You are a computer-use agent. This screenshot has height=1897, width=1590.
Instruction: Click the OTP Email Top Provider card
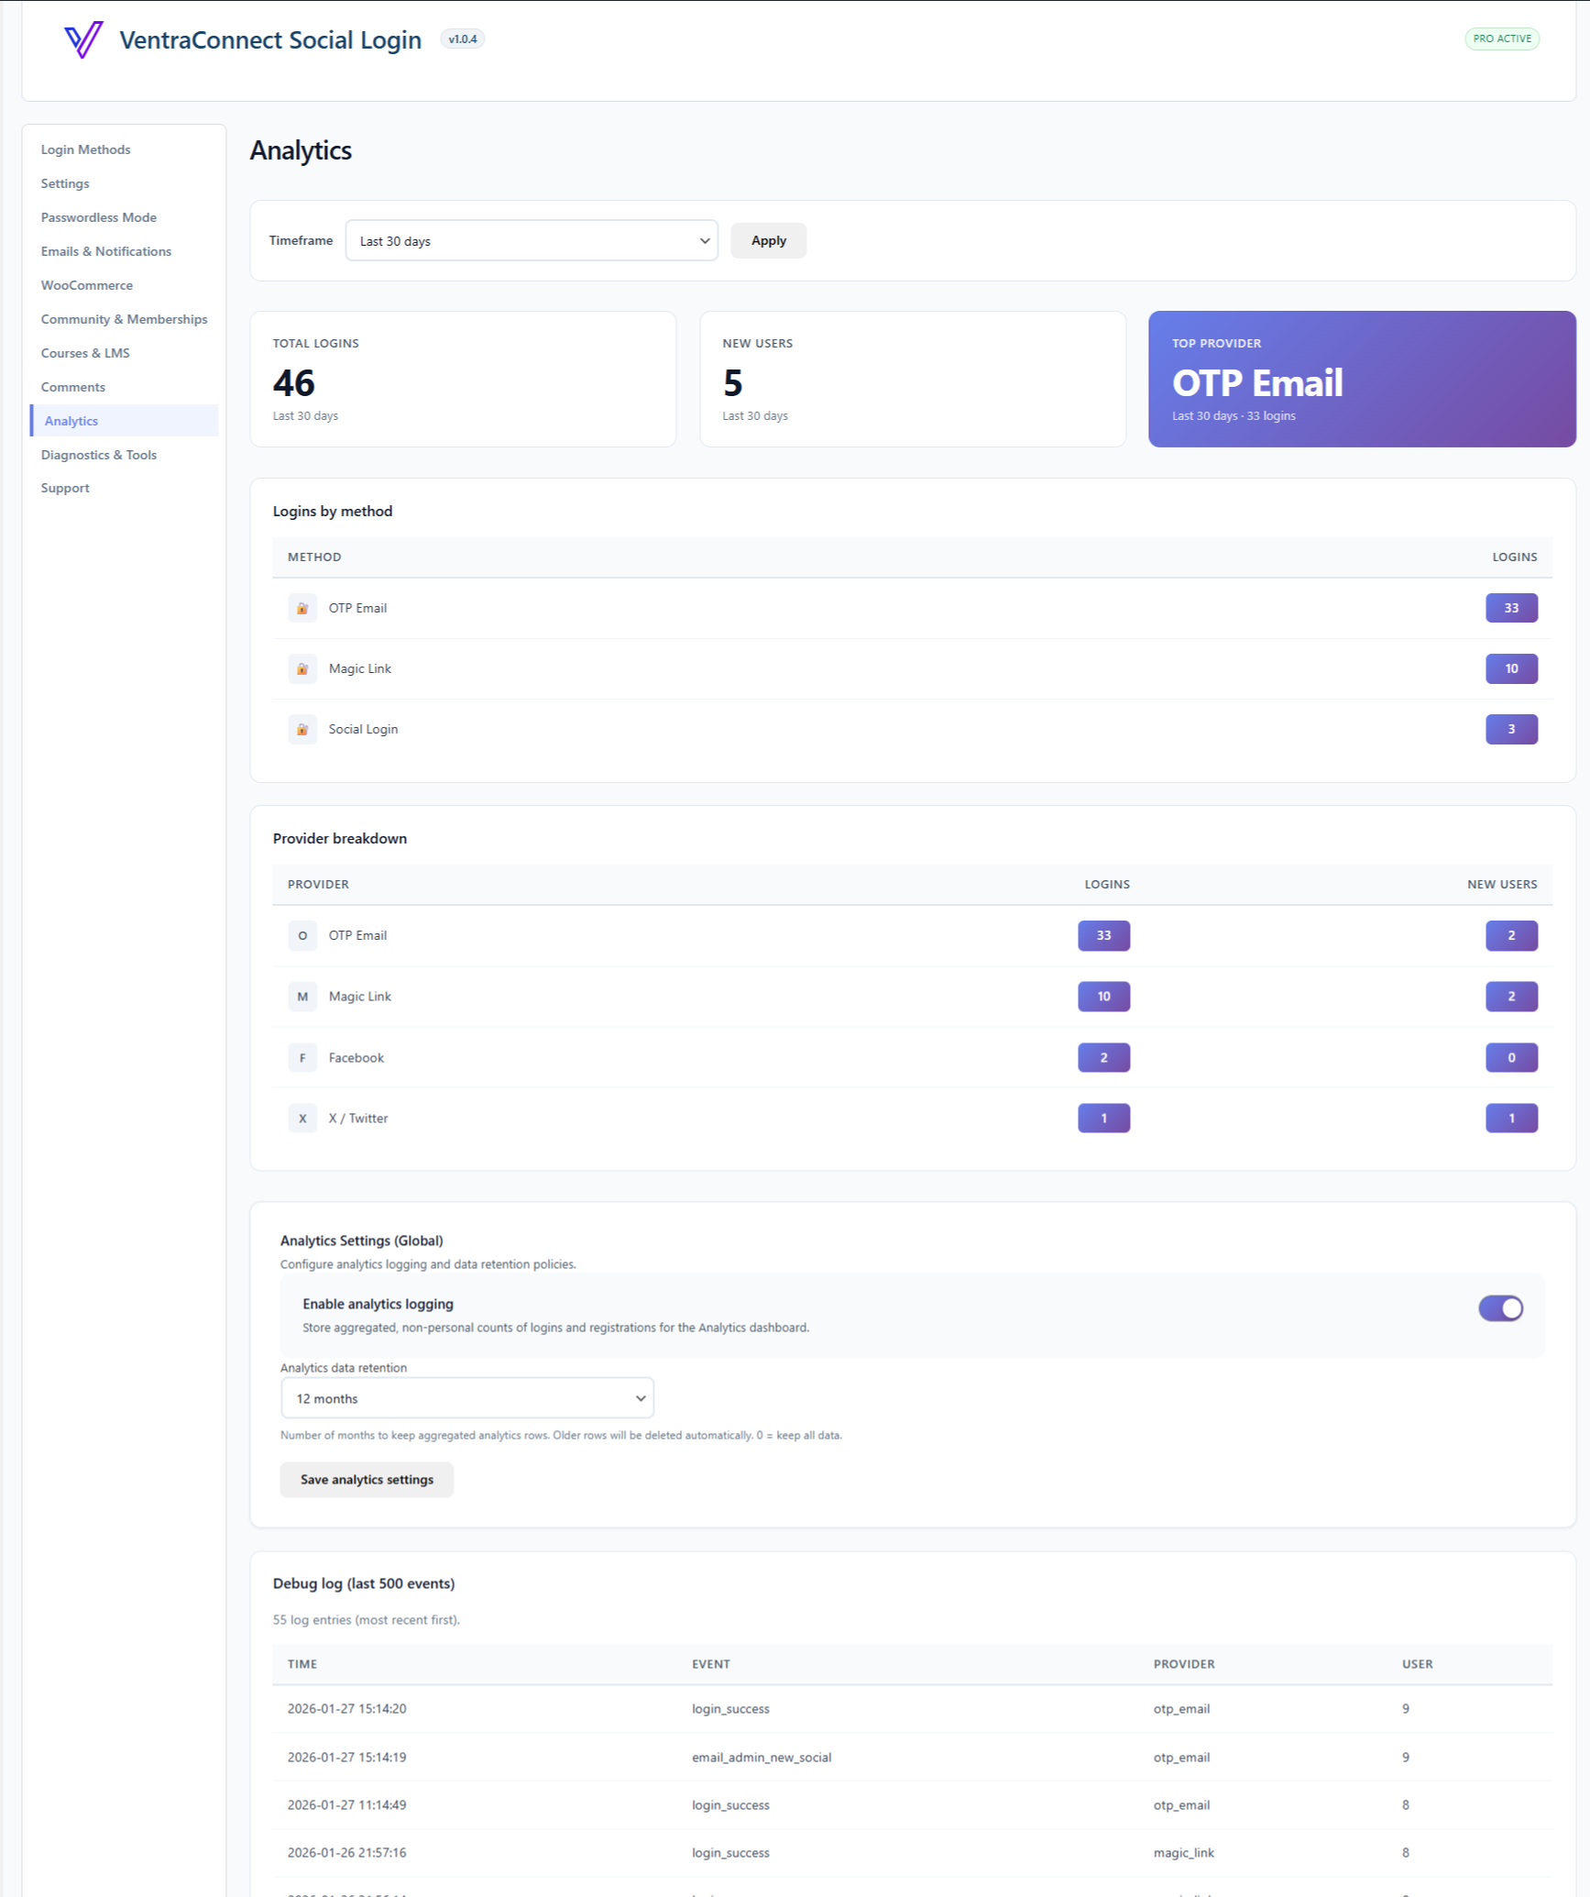[1360, 379]
